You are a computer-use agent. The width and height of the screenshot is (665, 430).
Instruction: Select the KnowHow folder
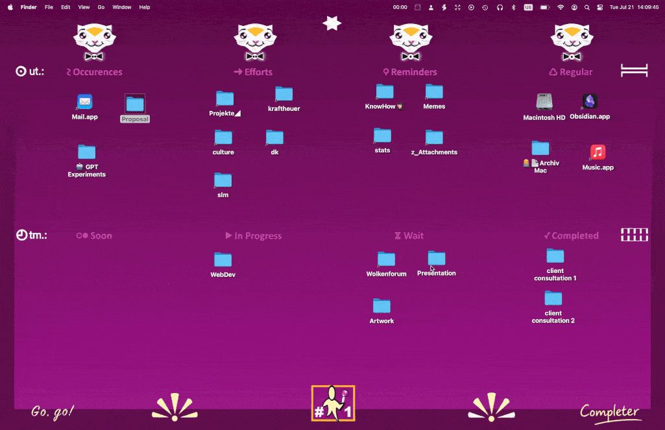coord(385,91)
